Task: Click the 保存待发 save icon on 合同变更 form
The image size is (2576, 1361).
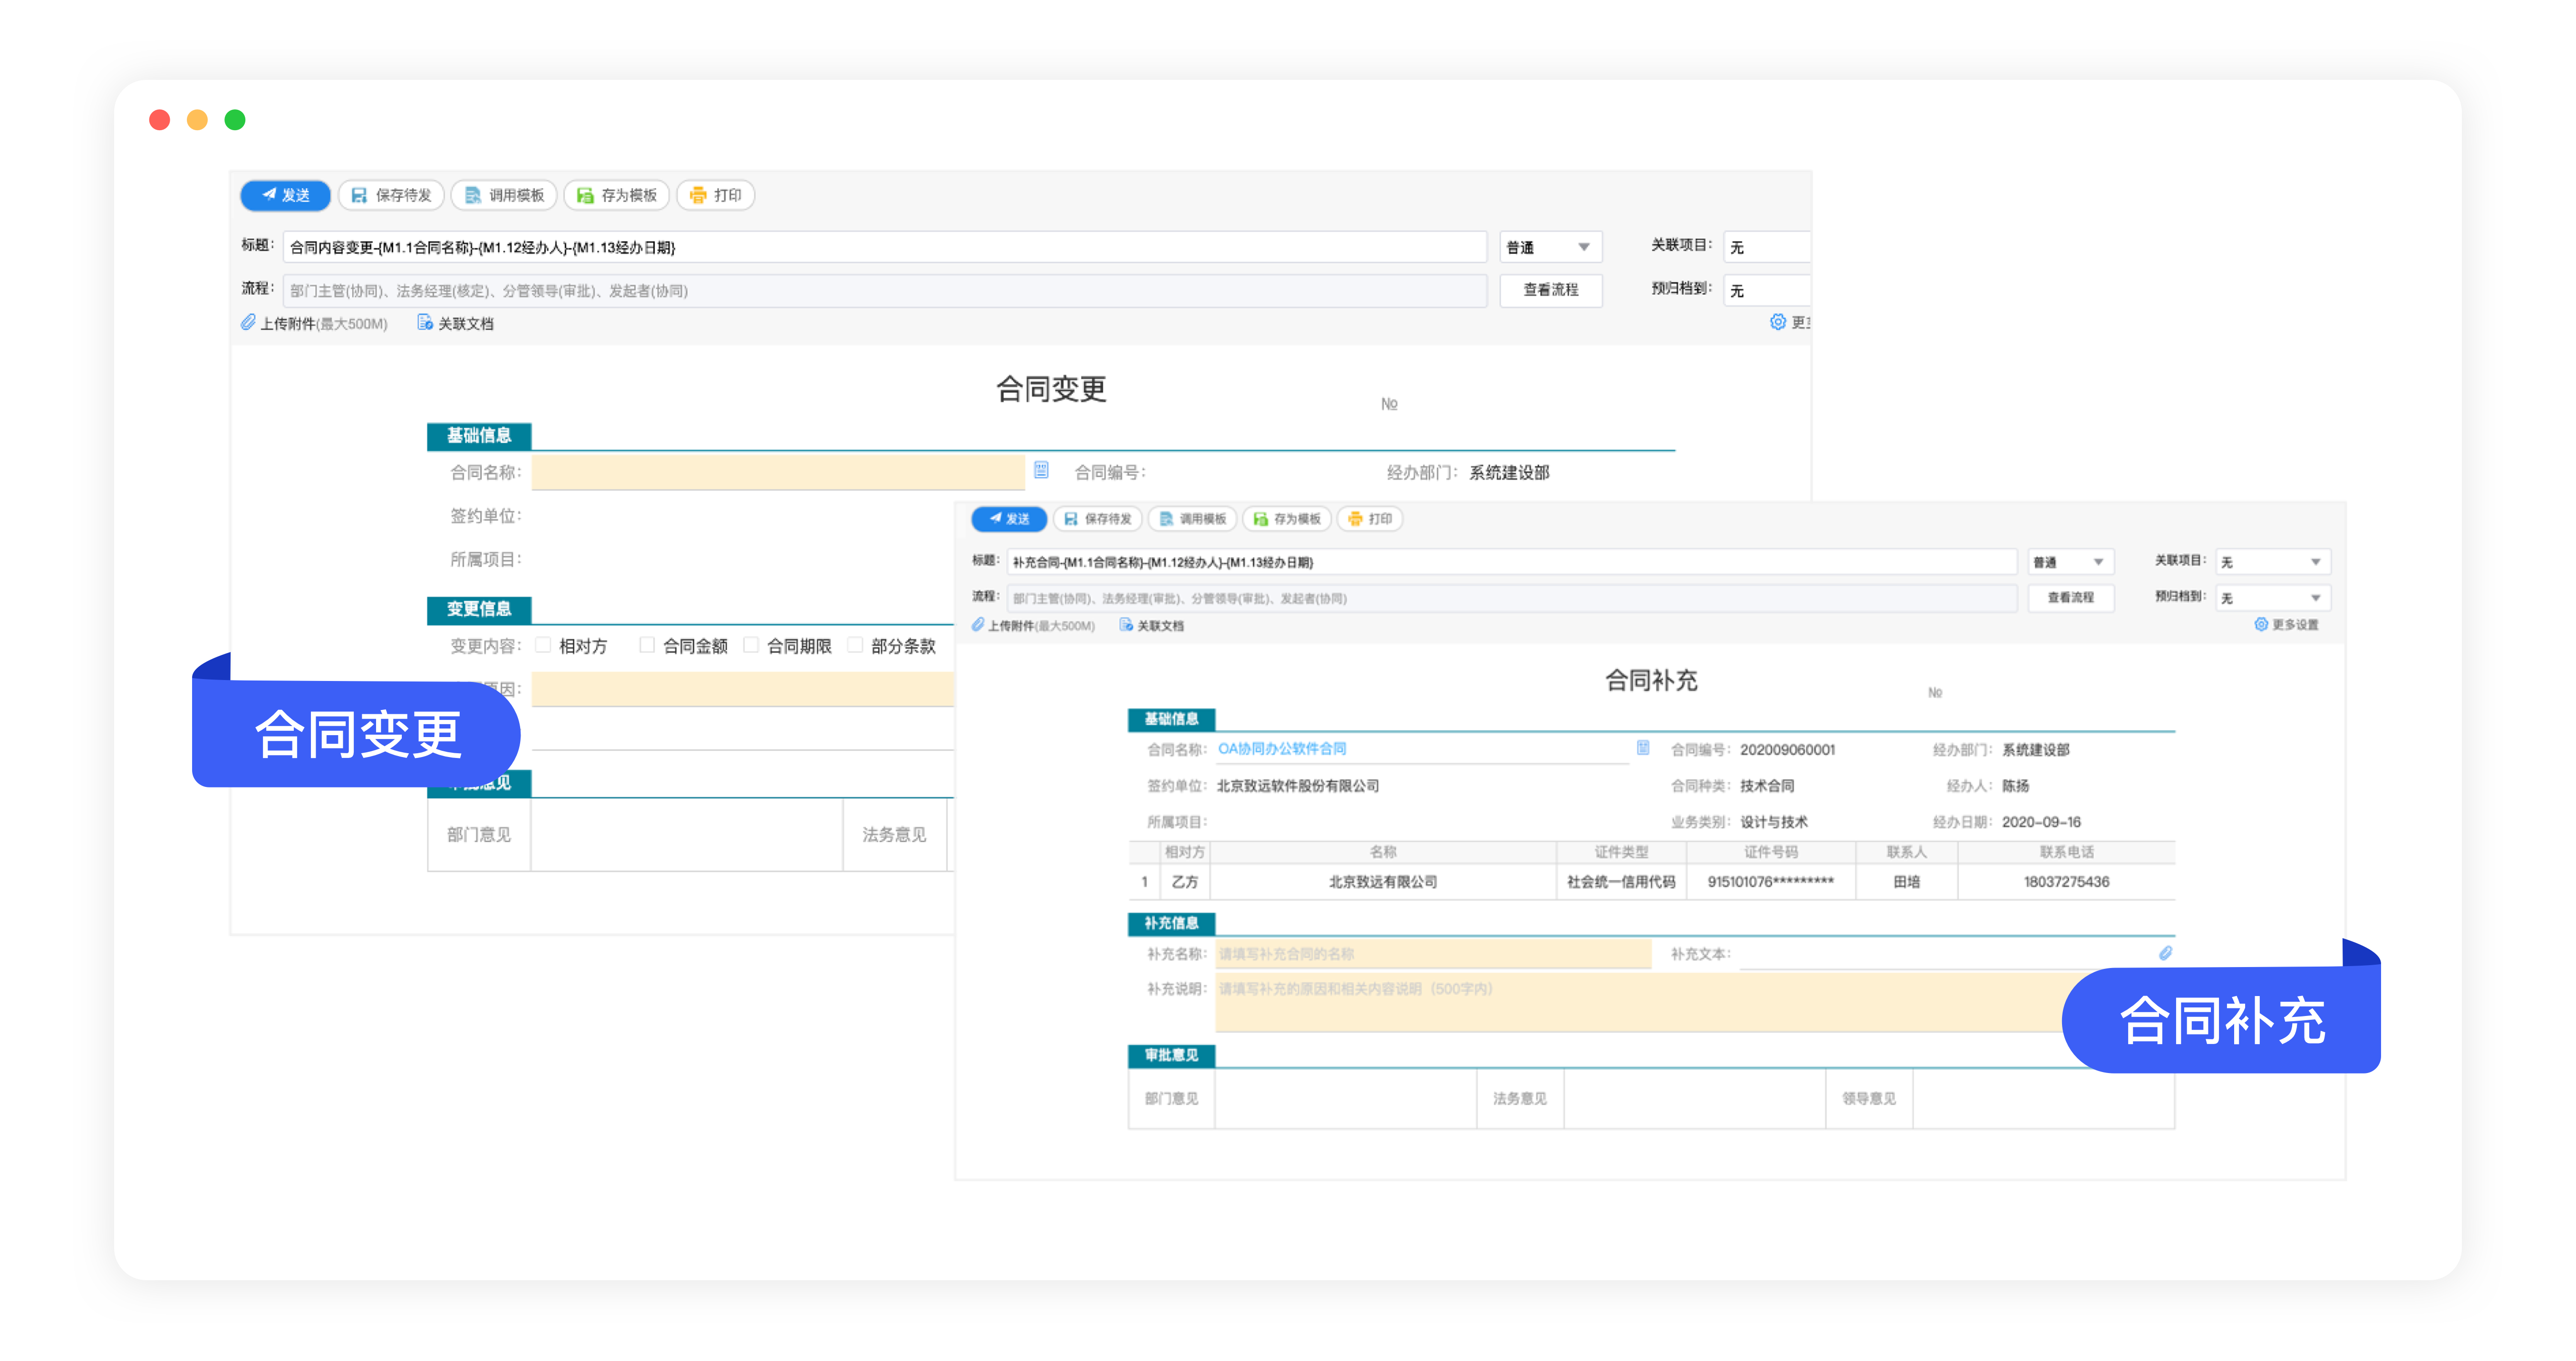Action: pos(359,195)
